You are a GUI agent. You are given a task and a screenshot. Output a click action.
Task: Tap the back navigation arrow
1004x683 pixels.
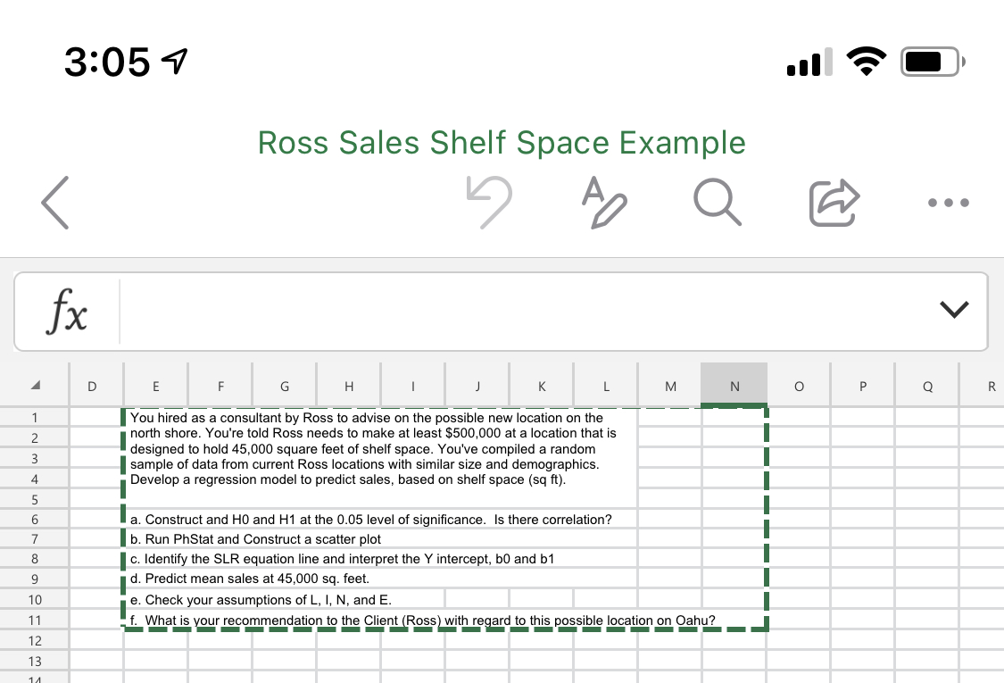pyautogui.click(x=54, y=202)
